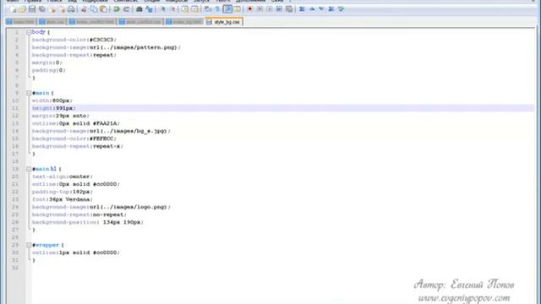Switch to the index_bg.html tab
This screenshot has width=541, height=304.
pos(184,22)
